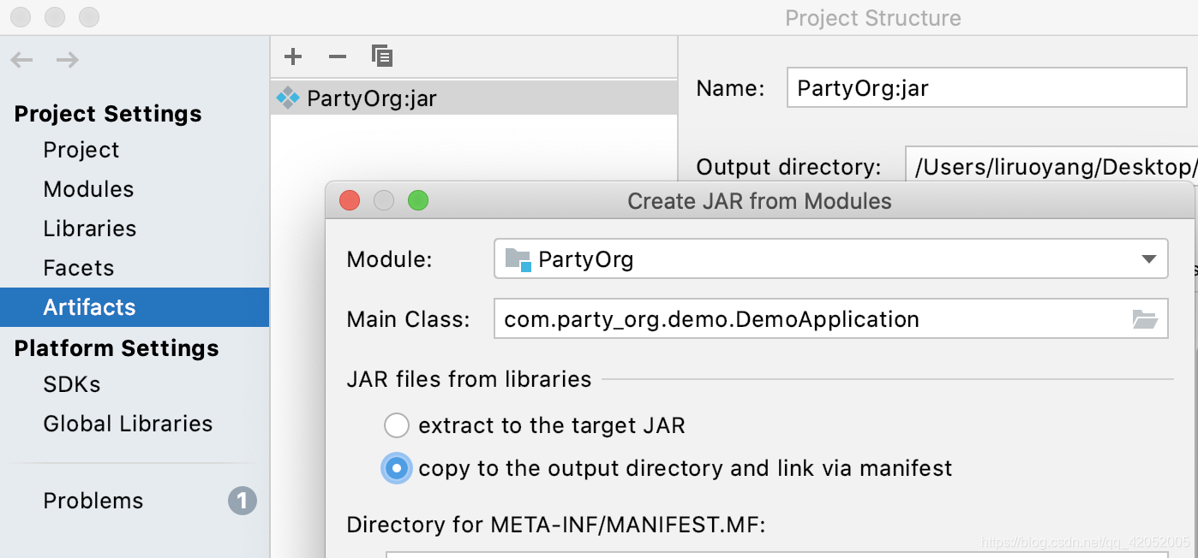Click the Platform Settings heading

tap(117, 348)
